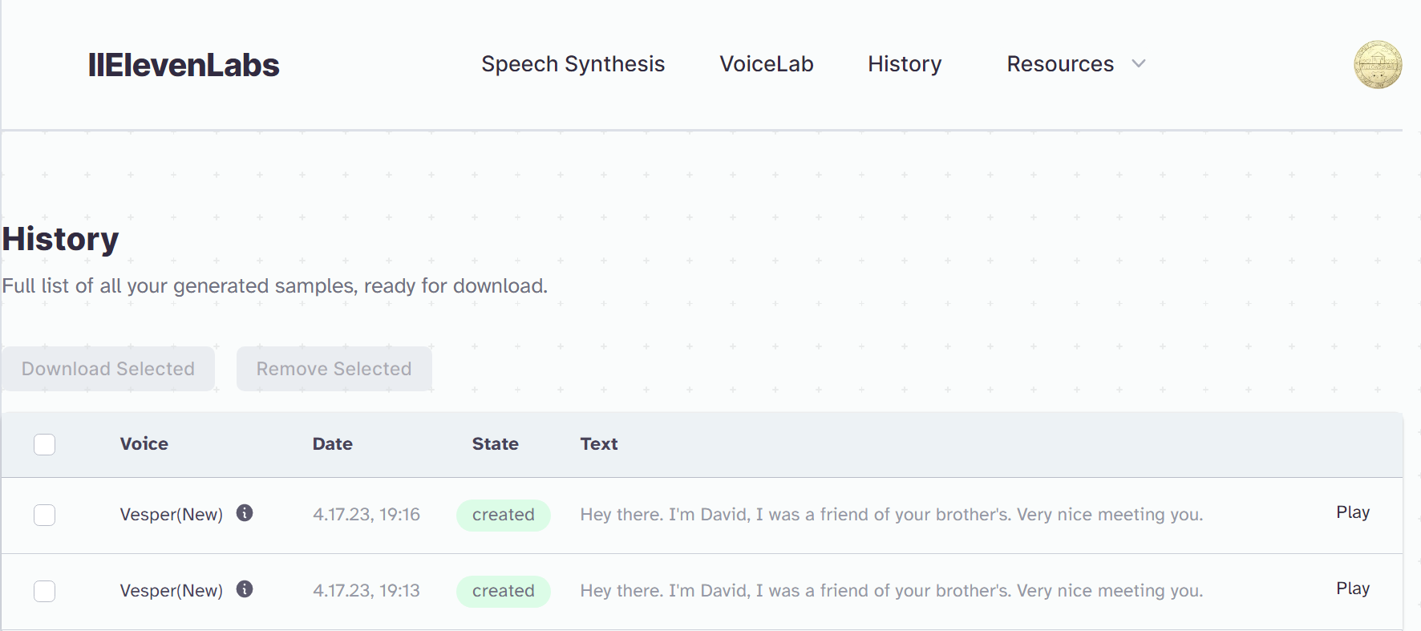Go to Speech Synthesis page
The width and height of the screenshot is (1421, 631).
click(573, 64)
